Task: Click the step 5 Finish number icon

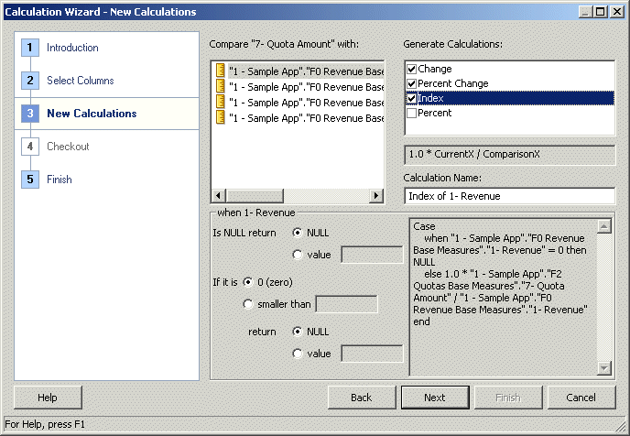Action: point(30,180)
